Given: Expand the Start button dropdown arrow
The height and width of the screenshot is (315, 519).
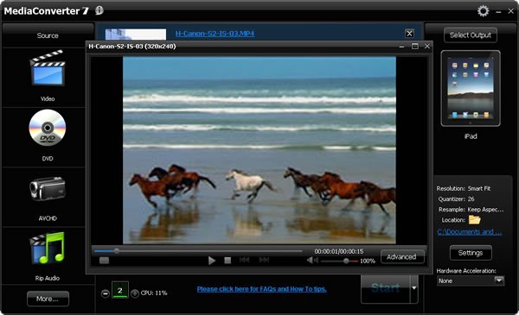Looking at the screenshot, I should (414, 288).
